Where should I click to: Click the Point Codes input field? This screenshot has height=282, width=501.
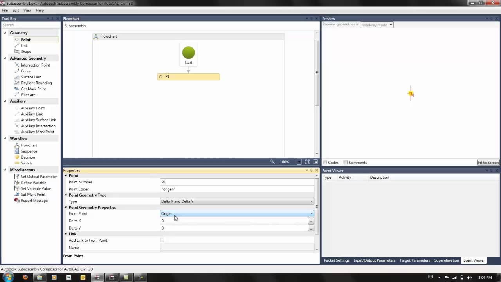237,189
